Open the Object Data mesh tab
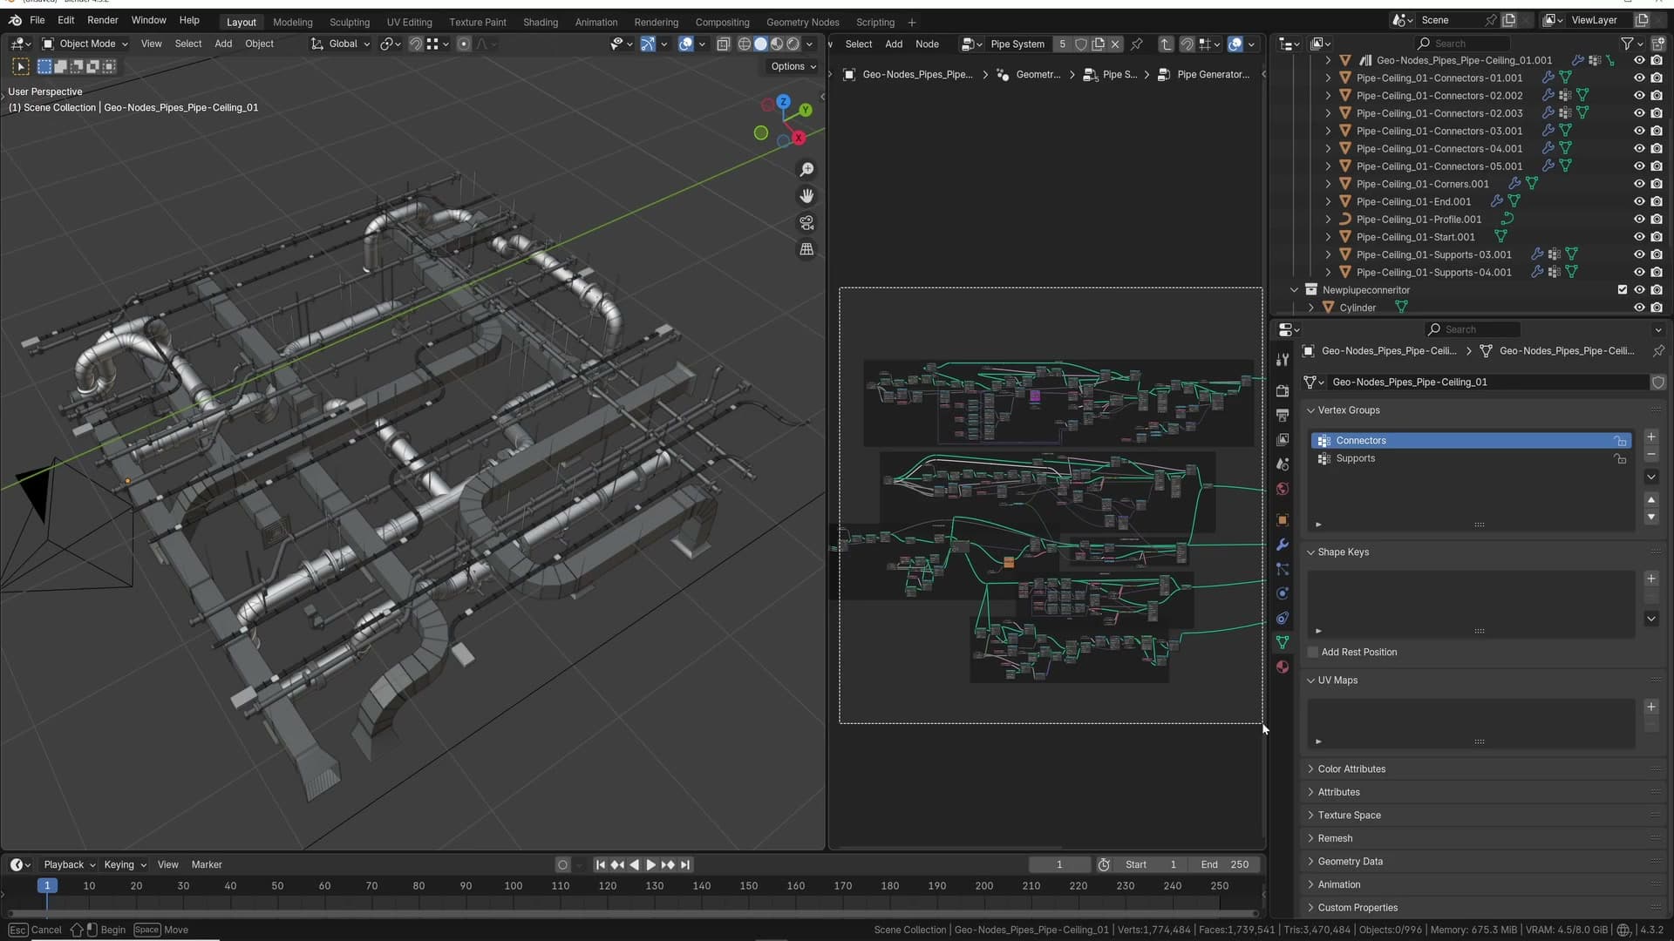Image resolution: width=1674 pixels, height=941 pixels. coord(1282,642)
